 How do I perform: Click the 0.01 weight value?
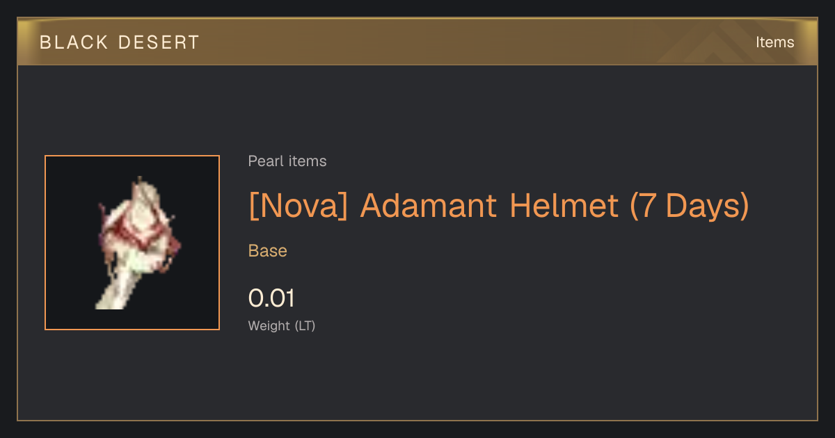[x=272, y=298]
